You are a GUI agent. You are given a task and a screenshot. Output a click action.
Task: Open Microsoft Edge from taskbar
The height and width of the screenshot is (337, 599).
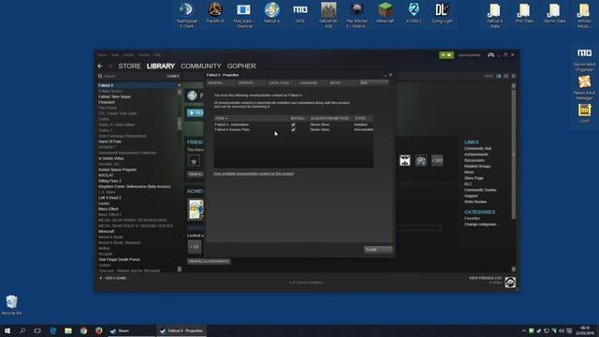52,330
